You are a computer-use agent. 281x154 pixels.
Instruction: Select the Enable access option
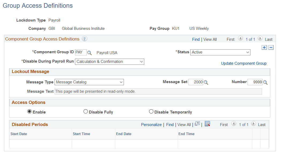click(x=29, y=111)
